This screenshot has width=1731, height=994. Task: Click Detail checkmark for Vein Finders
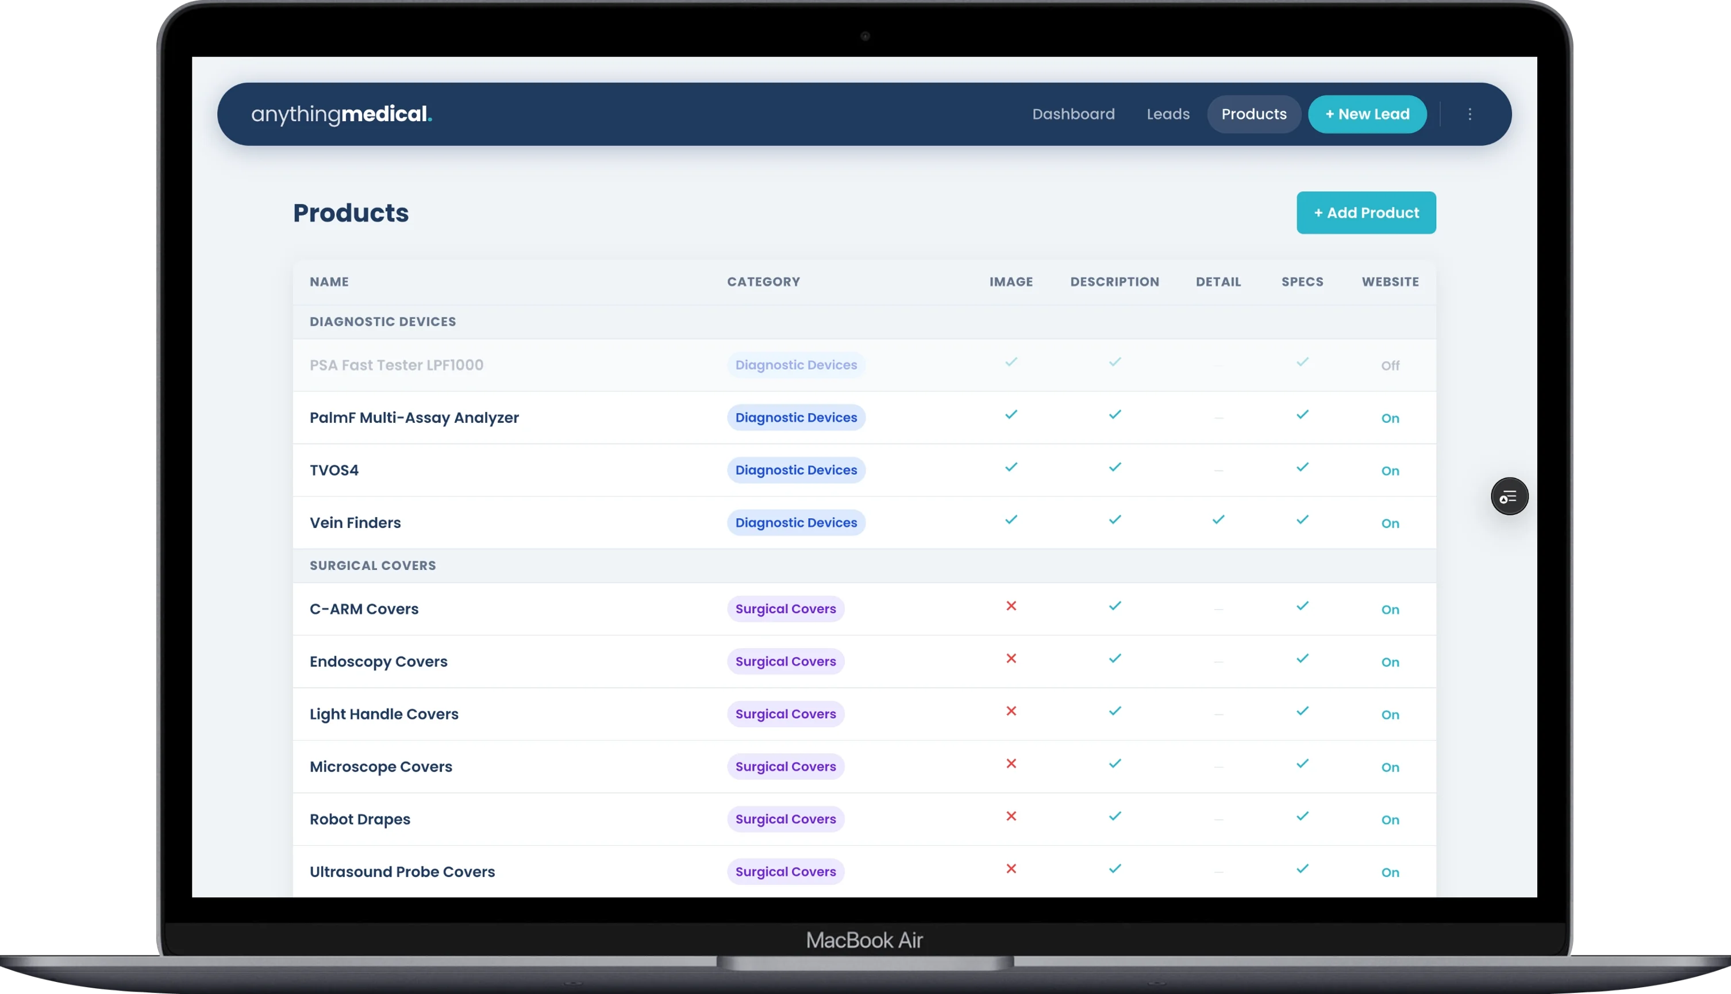pyautogui.click(x=1218, y=519)
